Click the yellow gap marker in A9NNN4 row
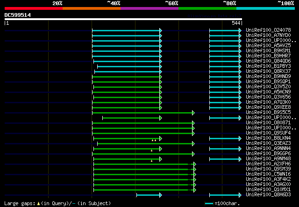Image resolution: width=299 pixels, height=207 pixels. click(x=151, y=150)
